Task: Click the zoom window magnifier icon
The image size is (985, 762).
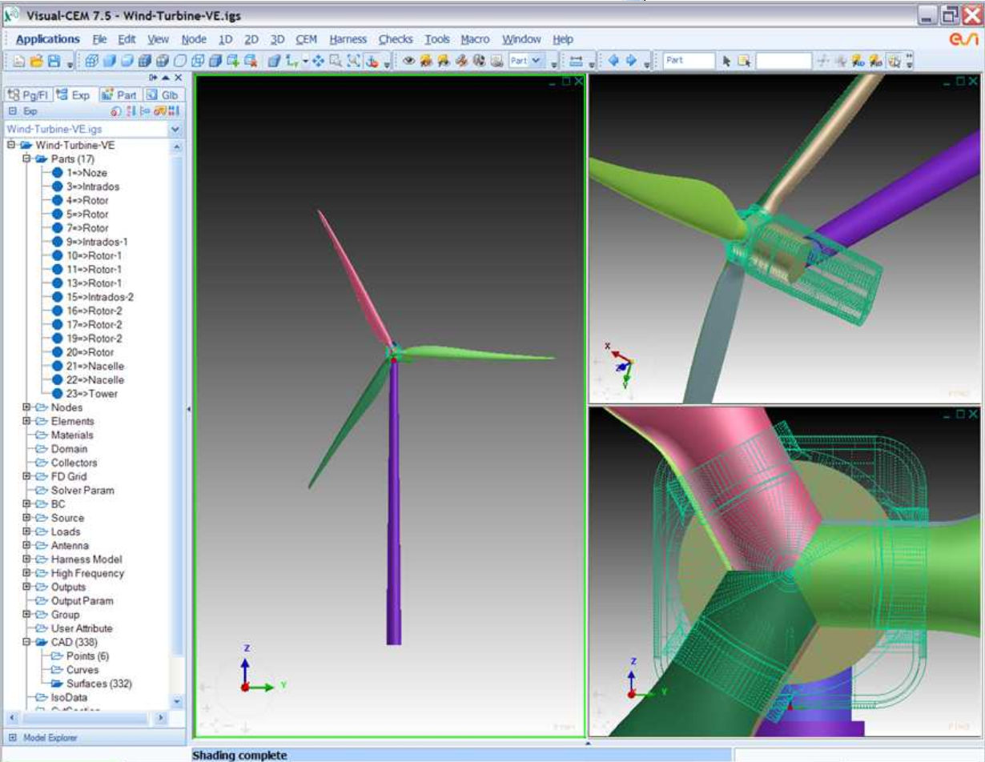Action: [336, 61]
